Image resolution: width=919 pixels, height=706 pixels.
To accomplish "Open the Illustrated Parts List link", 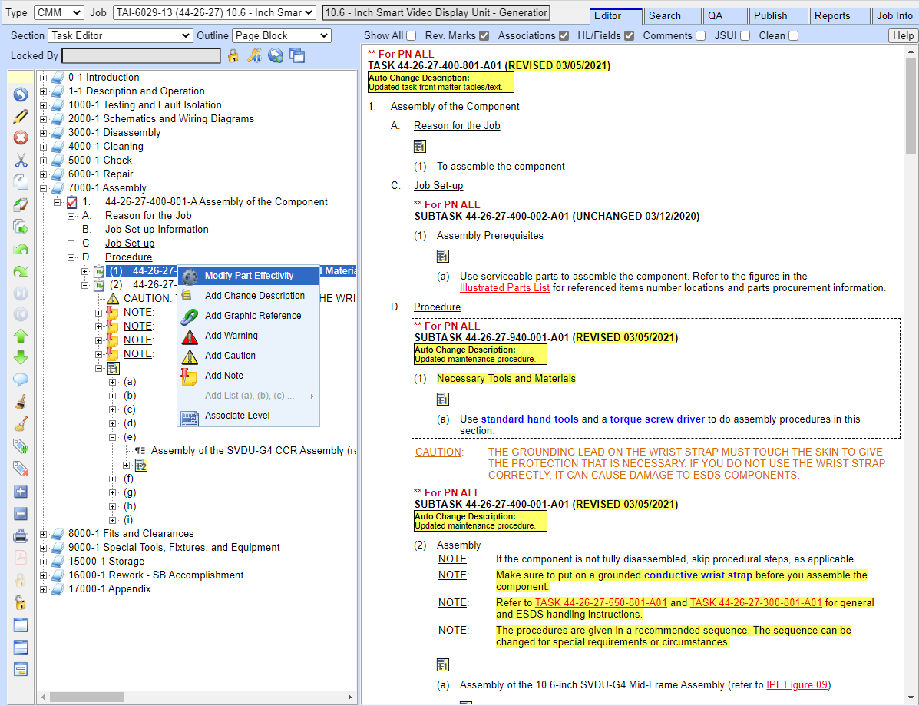I will [x=504, y=288].
